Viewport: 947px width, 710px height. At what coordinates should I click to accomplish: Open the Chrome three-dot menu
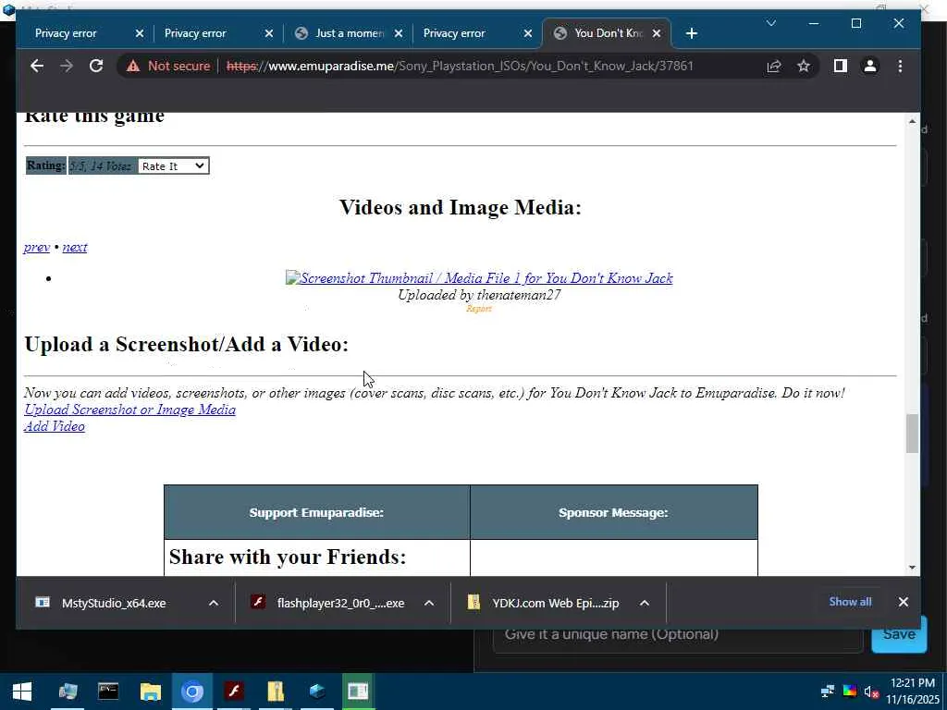(900, 66)
